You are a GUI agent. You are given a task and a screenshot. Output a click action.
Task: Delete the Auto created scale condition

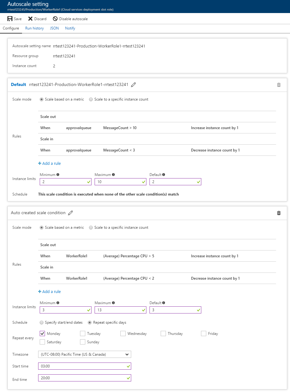[279, 213]
